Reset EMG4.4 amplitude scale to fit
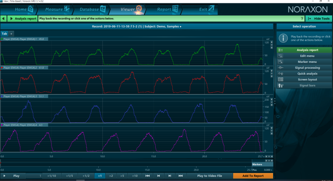 tap(272, 134)
